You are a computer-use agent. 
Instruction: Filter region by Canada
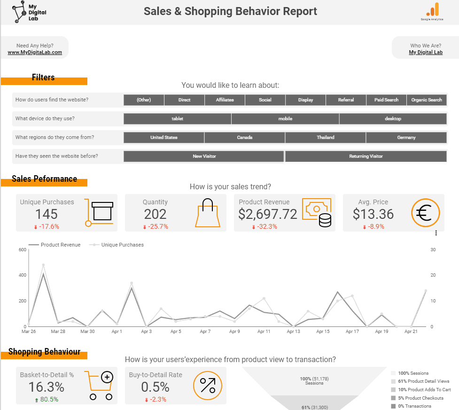(245, 137)
